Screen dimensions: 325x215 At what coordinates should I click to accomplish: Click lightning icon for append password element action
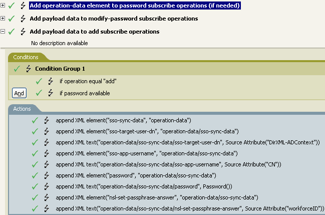click(47, 175)
